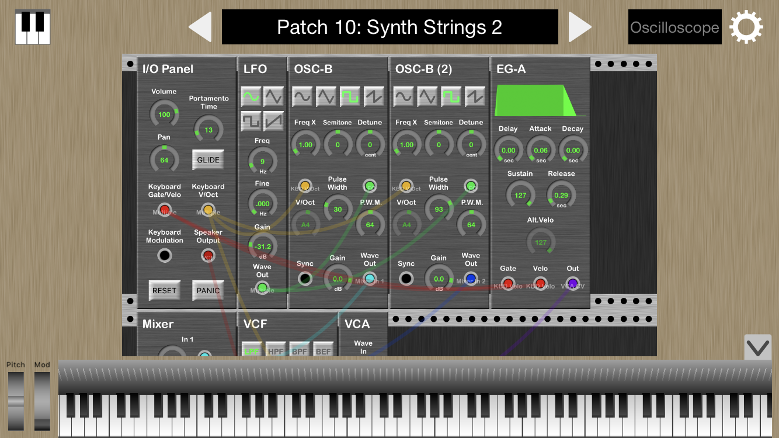Toggle the GLIDE button

pos(208,159)
